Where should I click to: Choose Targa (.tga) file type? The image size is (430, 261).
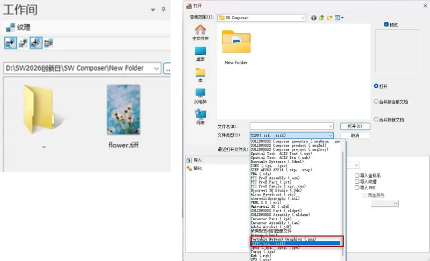coord(263,251)
